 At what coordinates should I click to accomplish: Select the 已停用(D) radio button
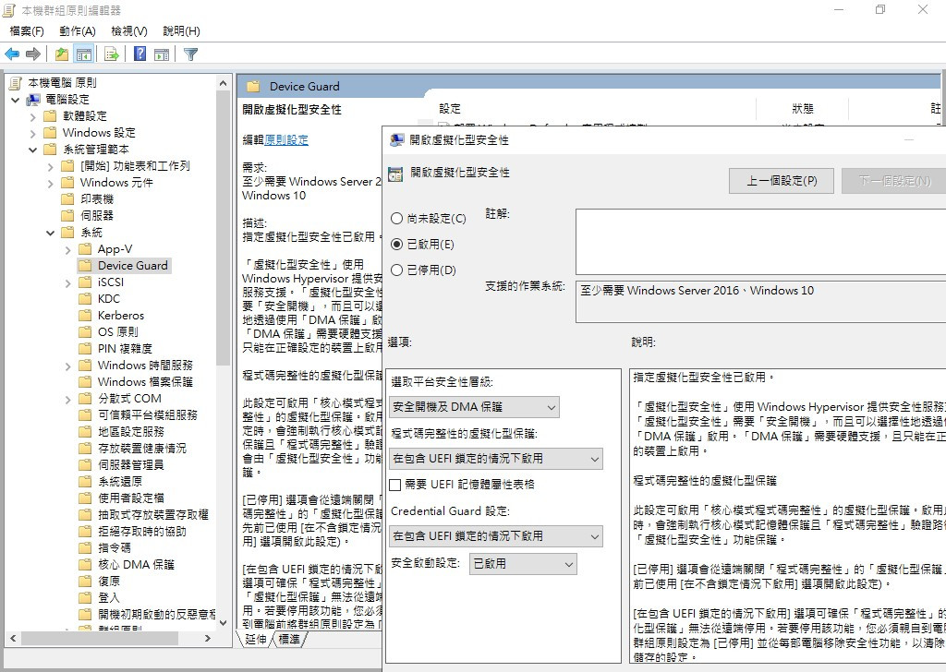[x=396, y=270]
